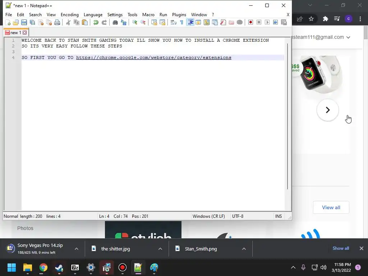Toggle word wrap in toolbar
The image size is (368, 276).
pyautogui.click(x=174, y=22)
